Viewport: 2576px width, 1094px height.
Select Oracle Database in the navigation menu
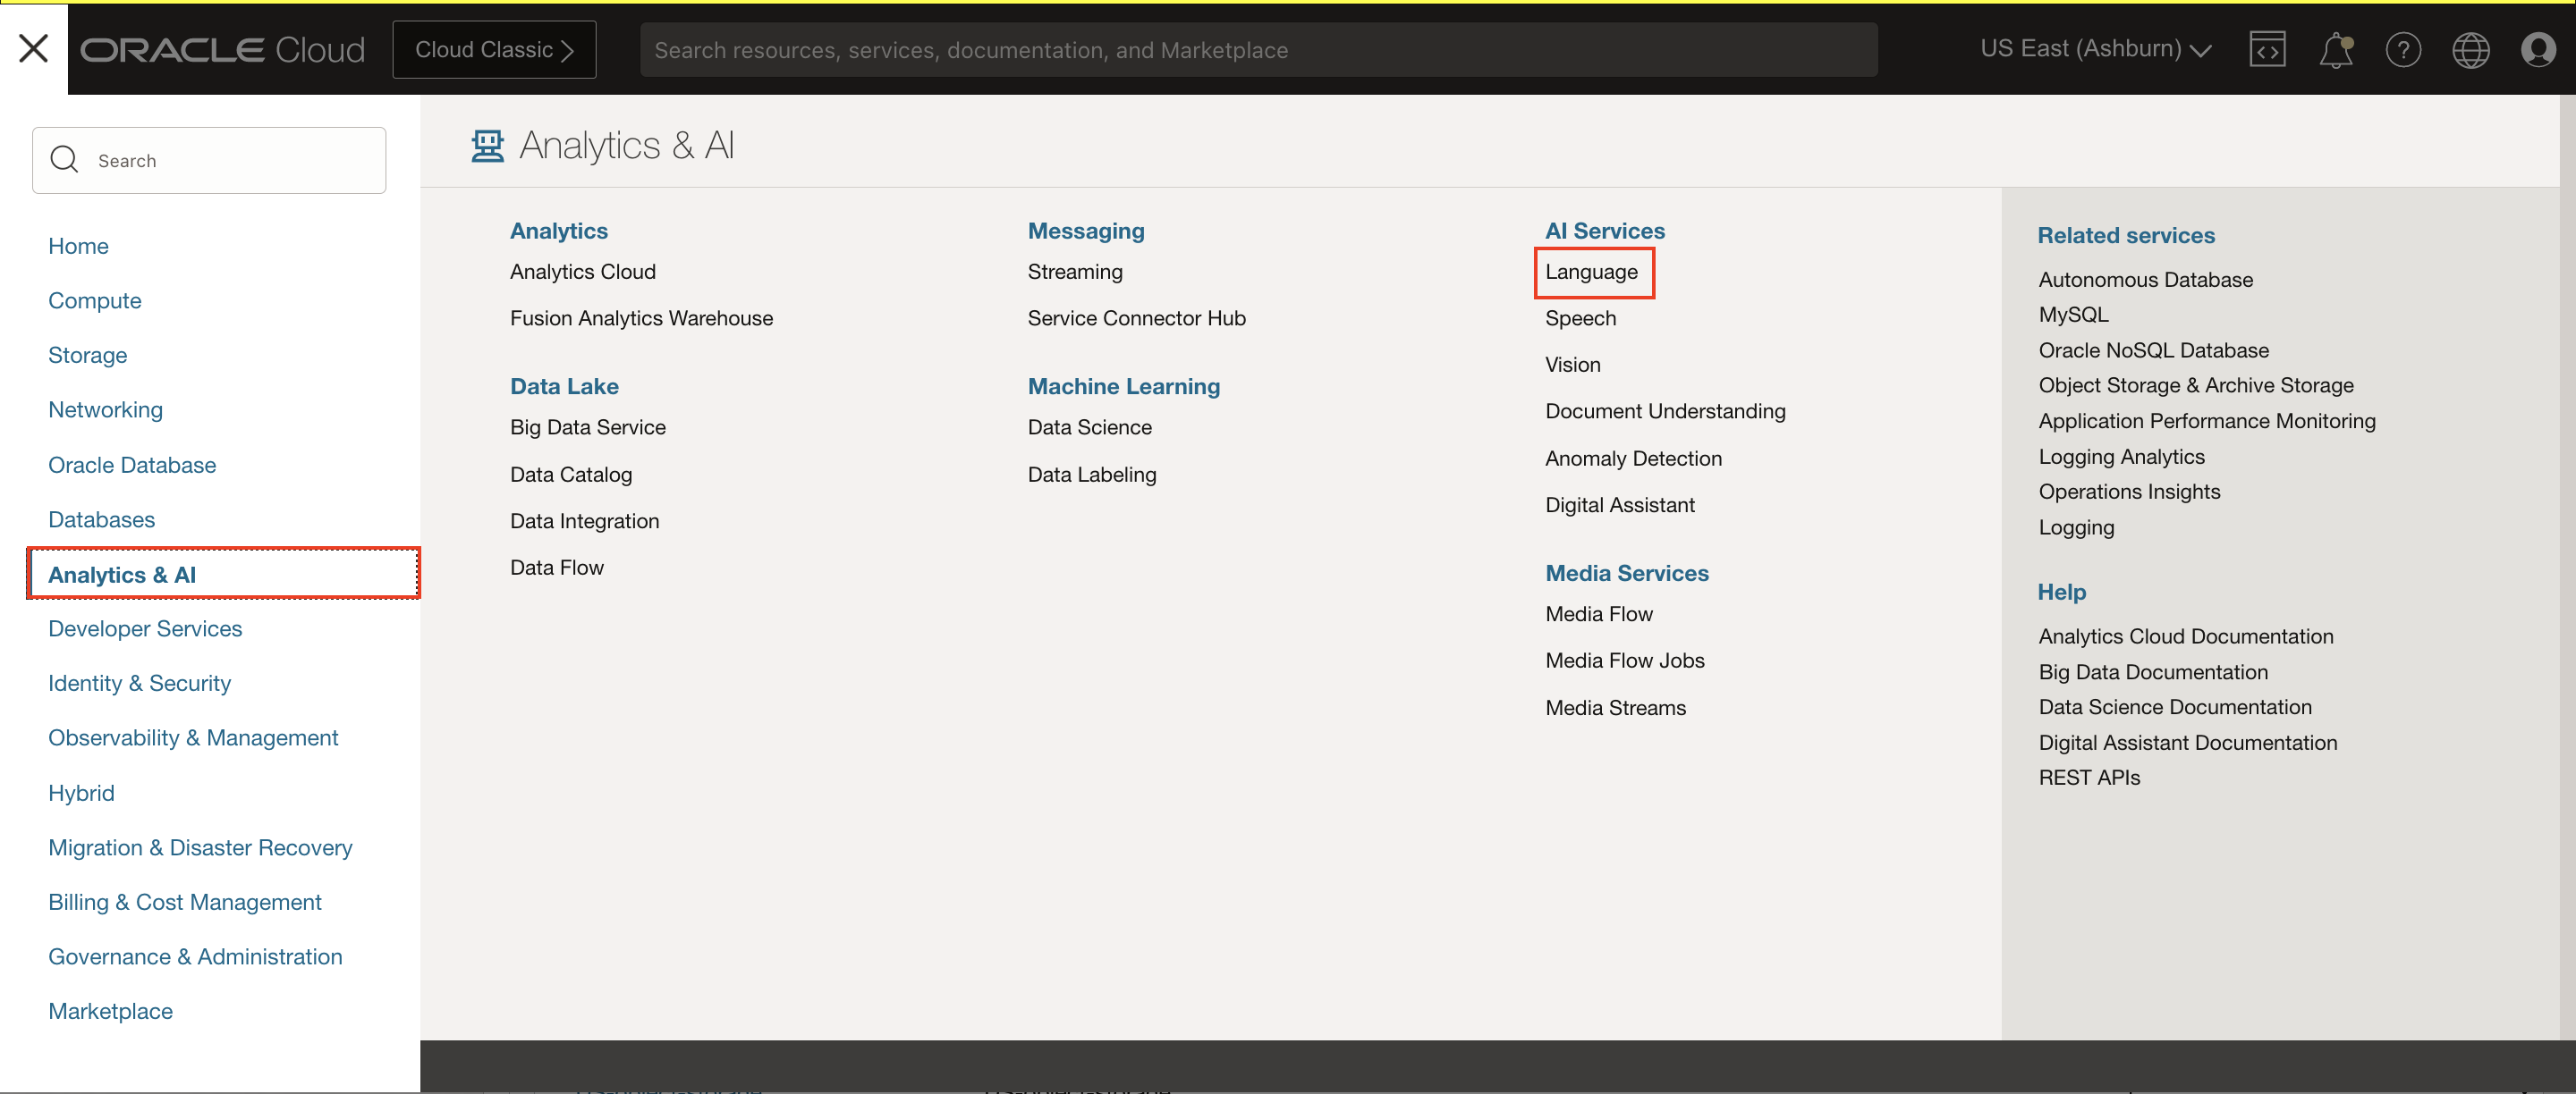click(132, 465)
